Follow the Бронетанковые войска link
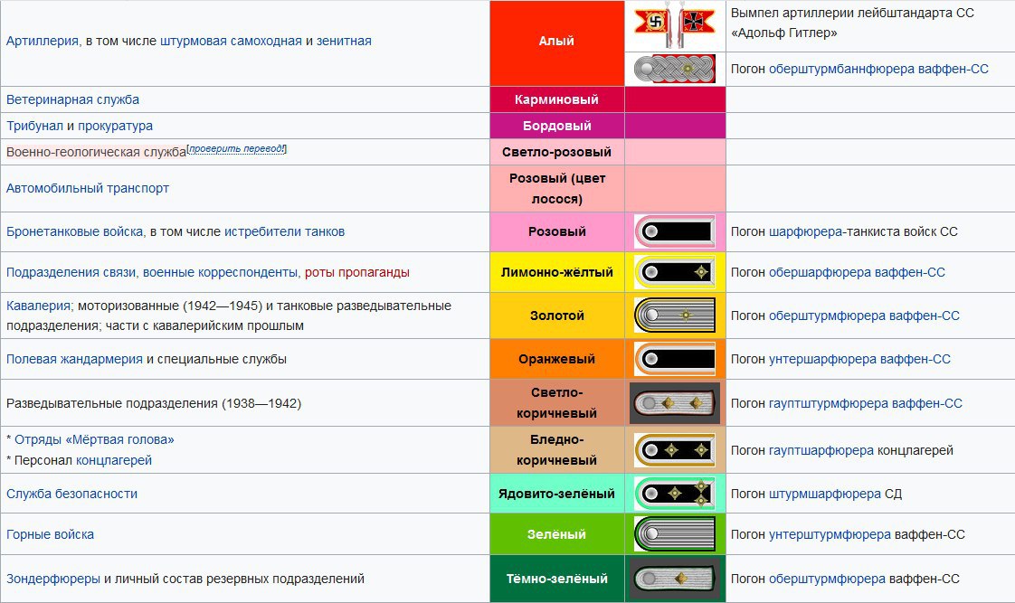Viewport: 1015px width, 603px height. coord(75,231)
